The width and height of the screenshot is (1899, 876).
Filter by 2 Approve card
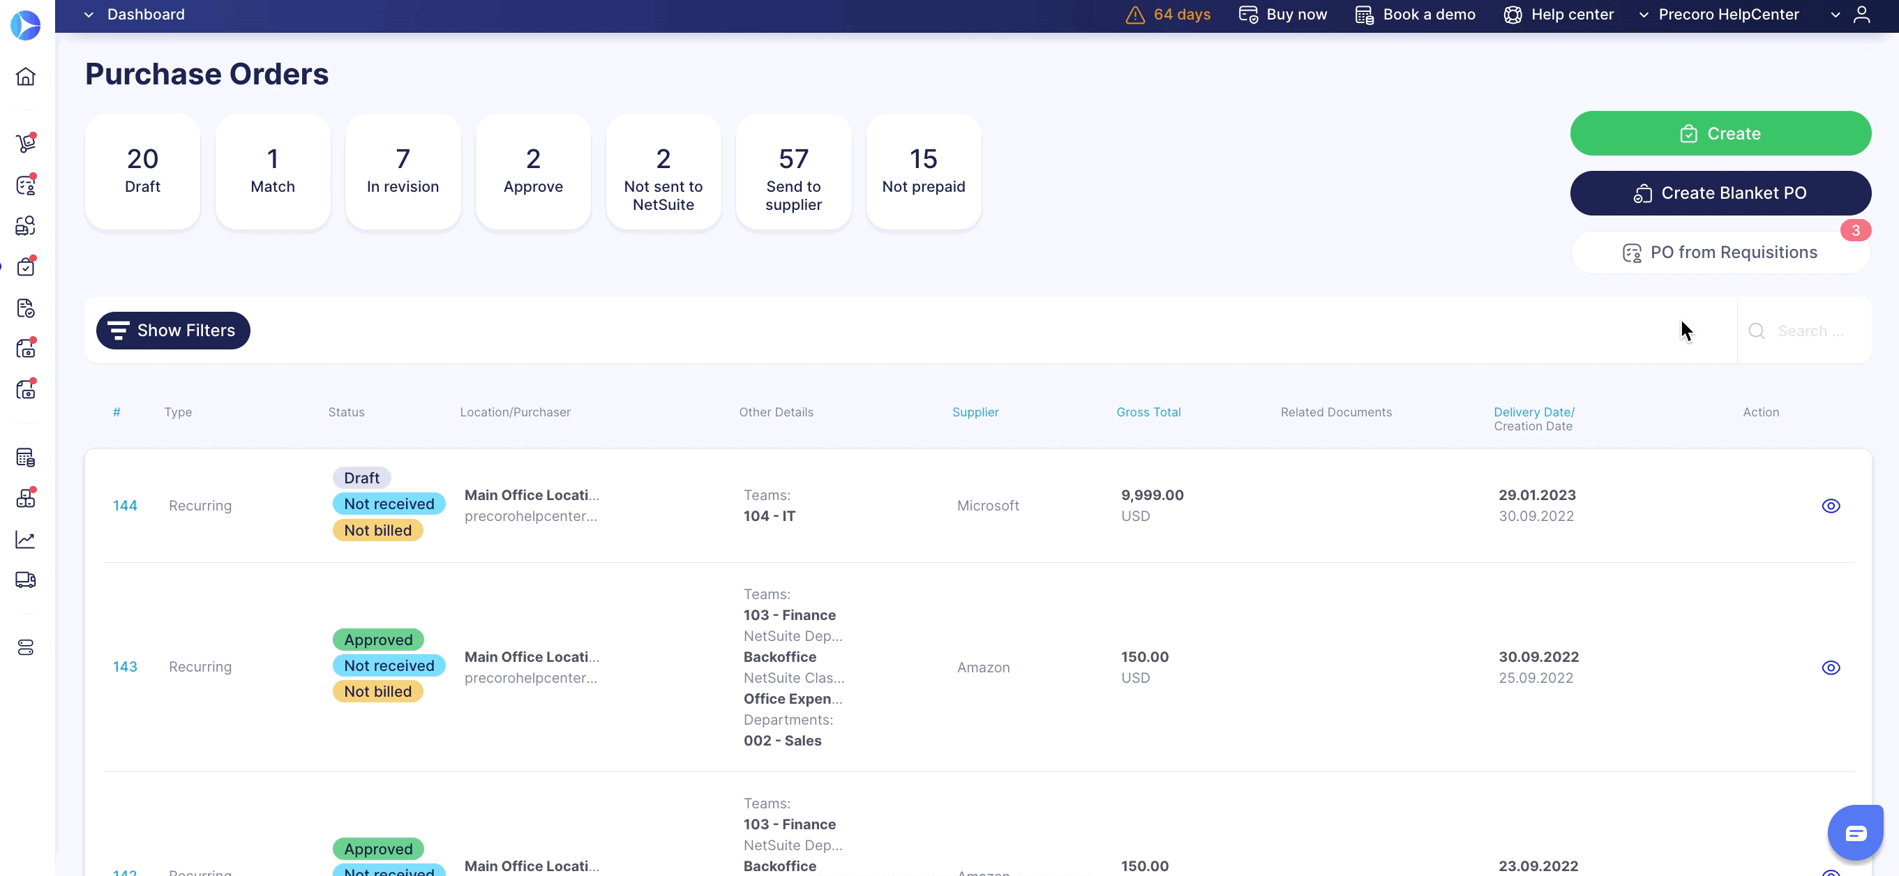click(533, 171)
